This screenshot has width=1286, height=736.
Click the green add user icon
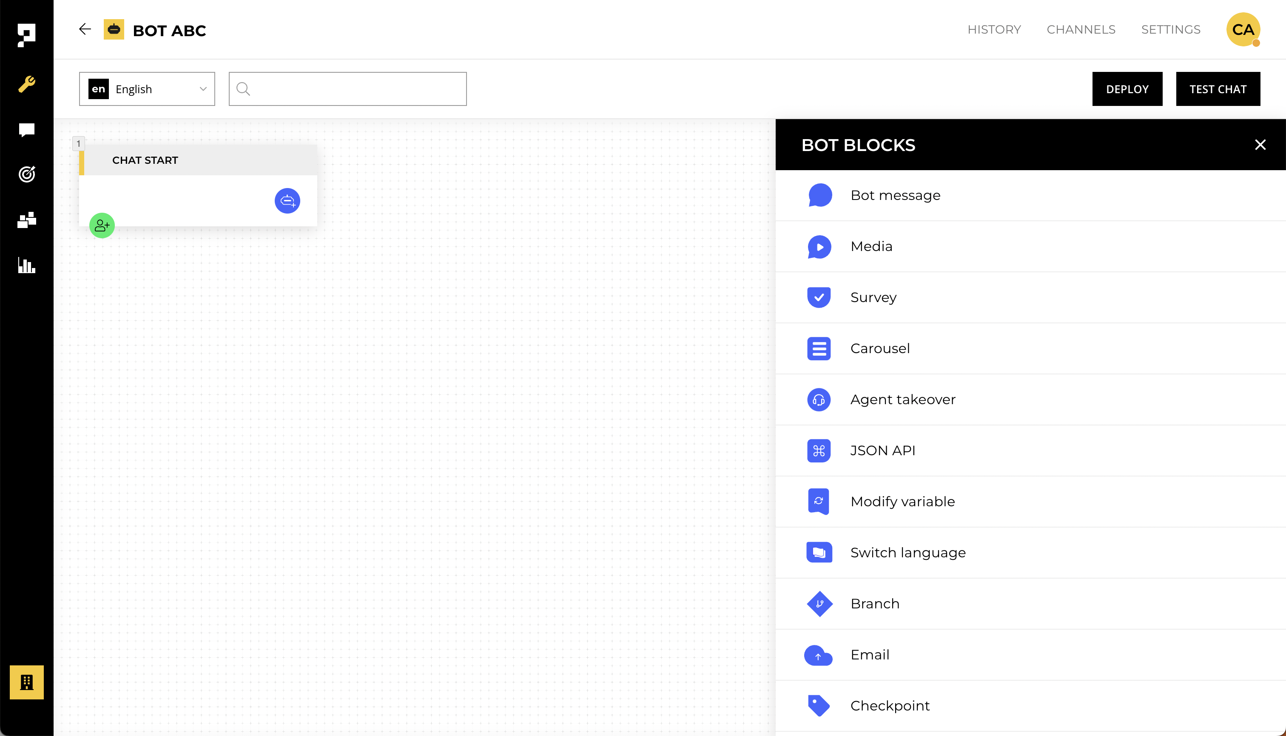tap(102, 225)
